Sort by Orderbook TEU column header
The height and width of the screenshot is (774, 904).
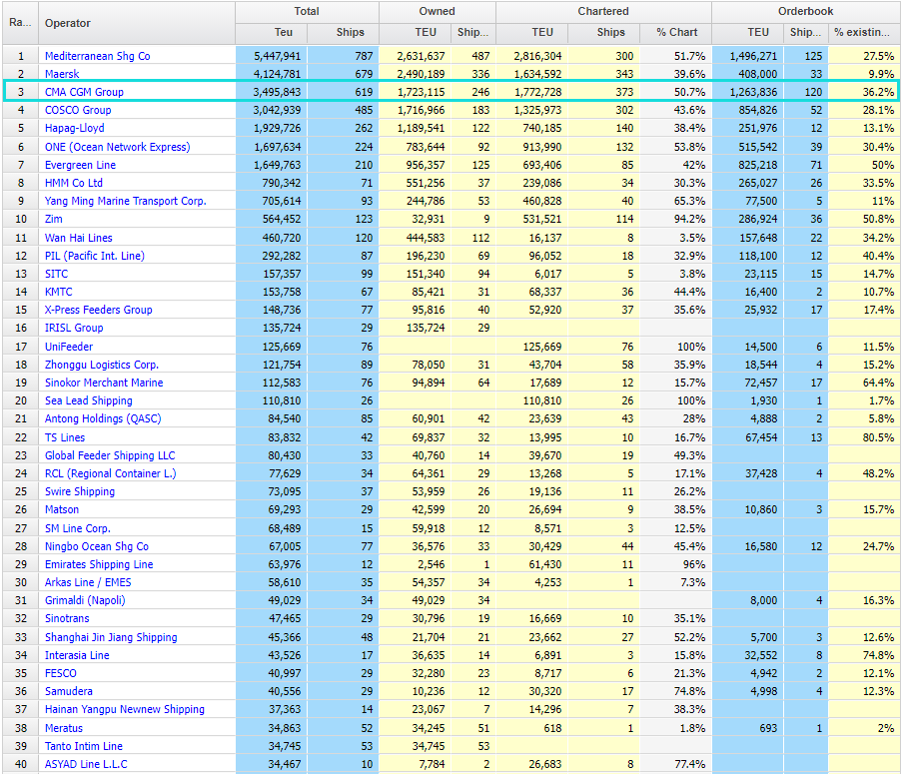point(748,33)
